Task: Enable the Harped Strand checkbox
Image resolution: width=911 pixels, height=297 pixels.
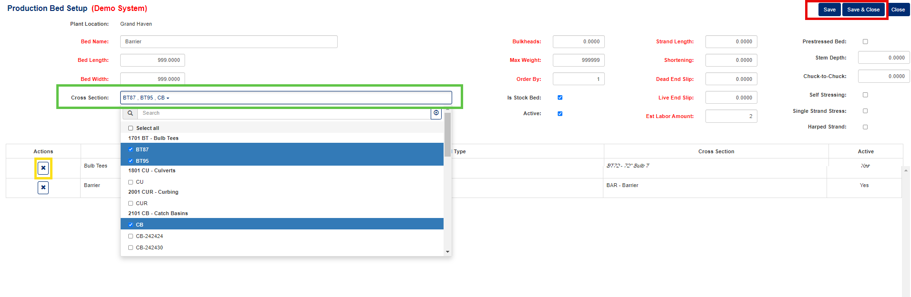Action: tap(865, 127)
